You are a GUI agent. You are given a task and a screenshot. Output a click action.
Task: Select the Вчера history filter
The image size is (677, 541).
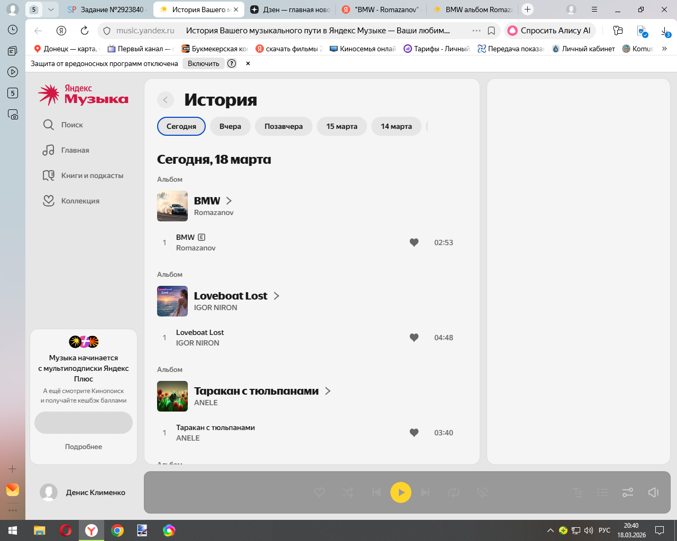(230, 126)
